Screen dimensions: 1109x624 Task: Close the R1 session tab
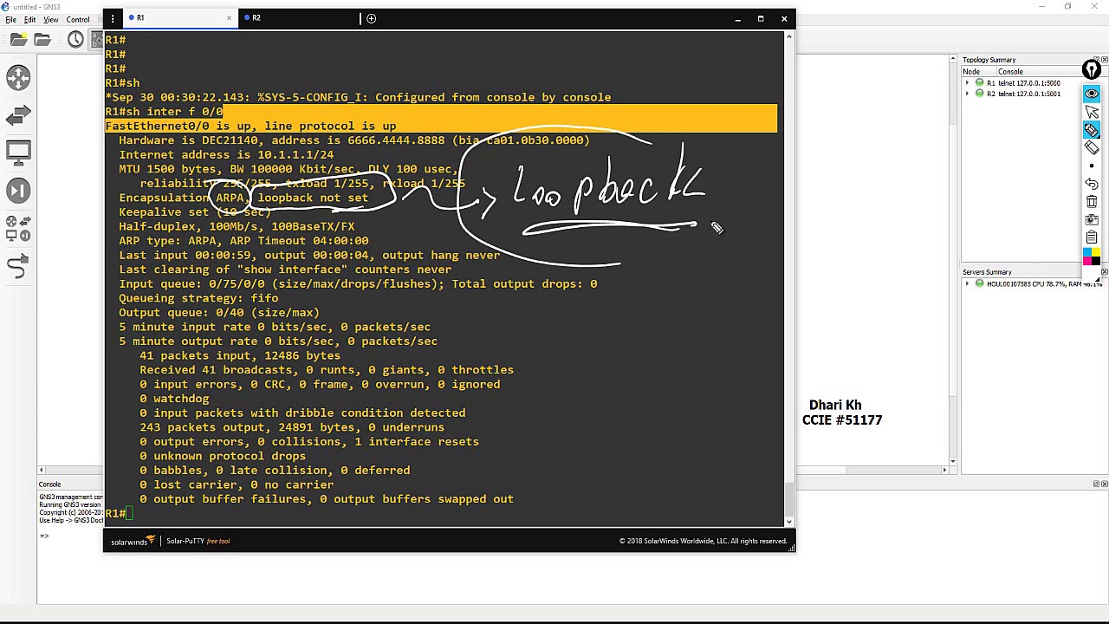coord(230,17)
